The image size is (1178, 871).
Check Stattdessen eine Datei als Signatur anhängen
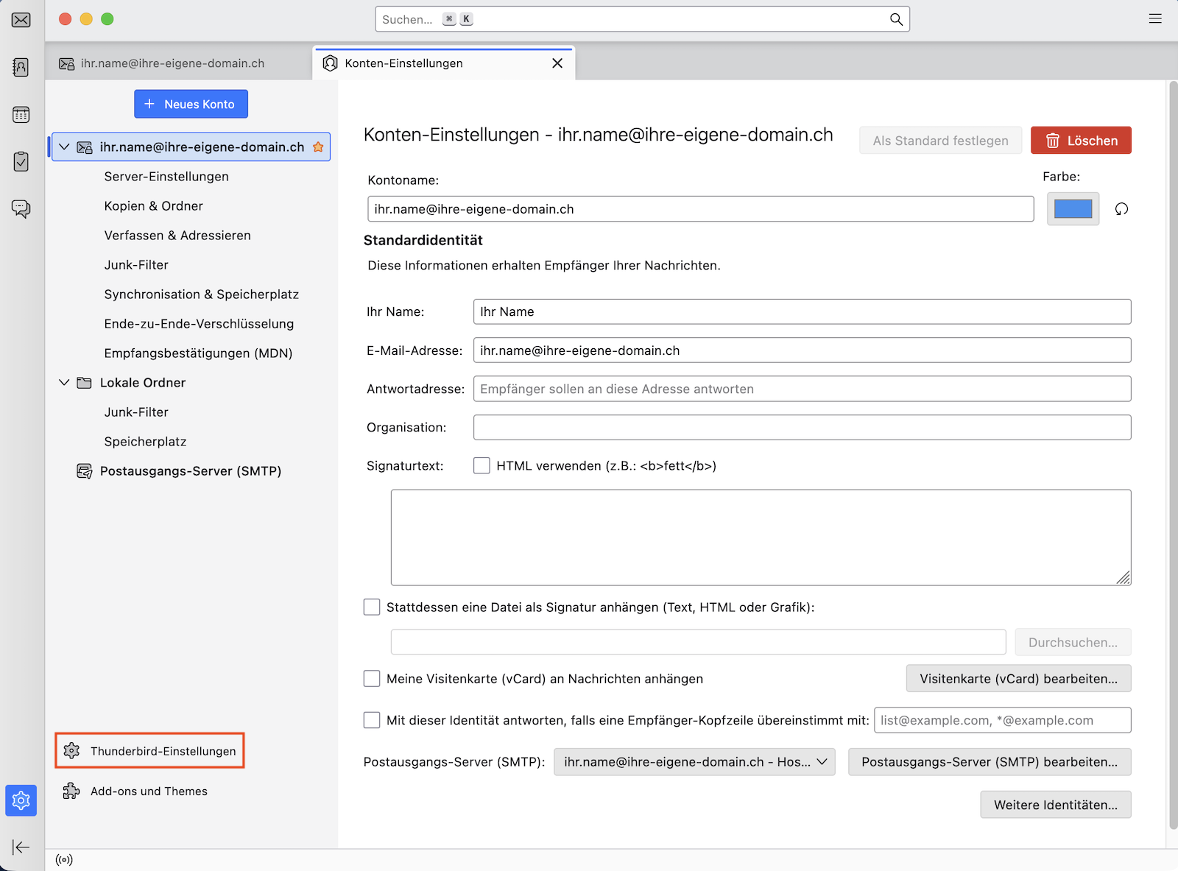pyautogui.click(x=372, y=607)
